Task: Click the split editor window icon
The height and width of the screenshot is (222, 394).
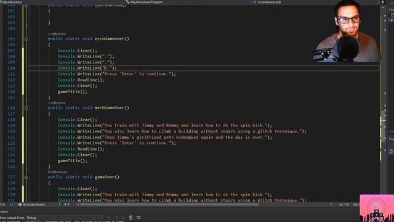Action: 383,2
